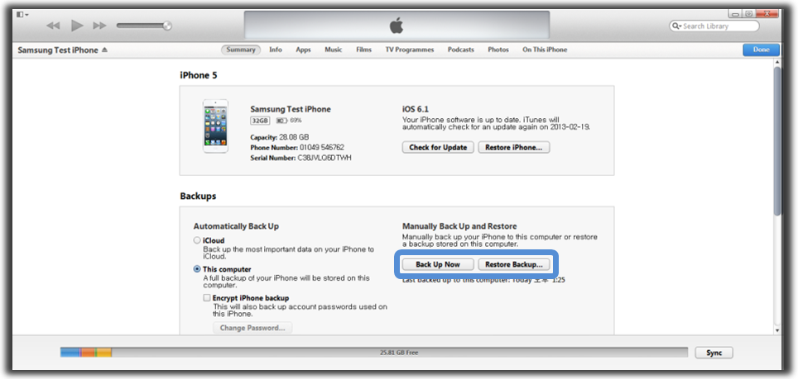Click the Serial Number text C38JVLO6DTWH
This screenshot has width=798, height=379.
pyautogui.click(x=324, y=158)
